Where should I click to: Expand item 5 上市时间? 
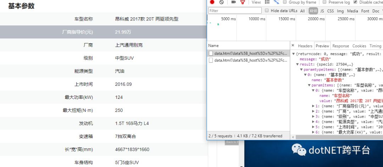pyautogui.click(x=313, y=127)
